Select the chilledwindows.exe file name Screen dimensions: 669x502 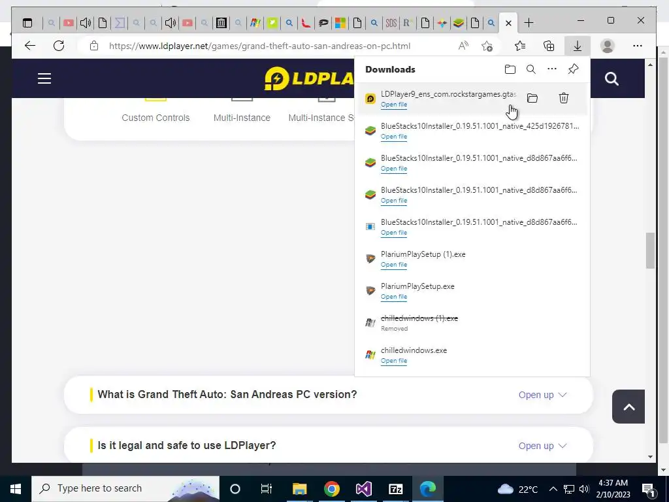pyautogui.click(x=414, y=350)
